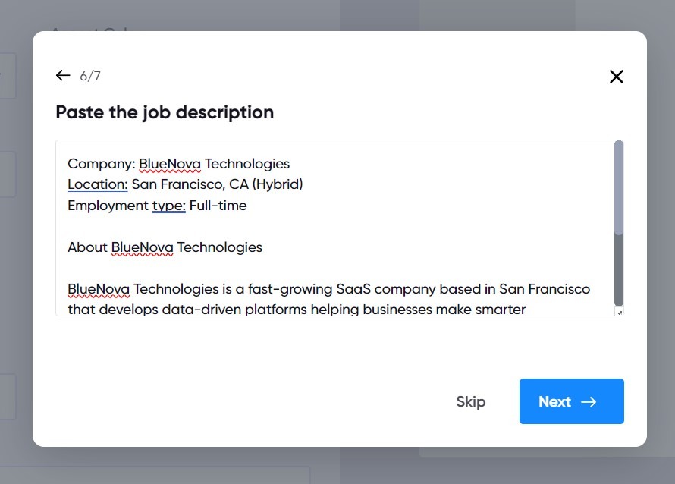Click Skip to bypass this step

pos(471,401)
